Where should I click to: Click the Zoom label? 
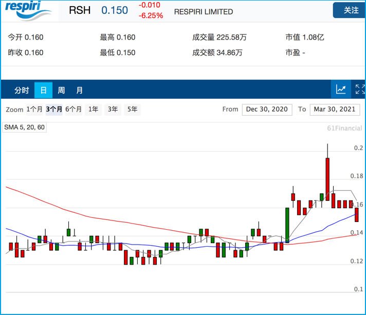14,109
